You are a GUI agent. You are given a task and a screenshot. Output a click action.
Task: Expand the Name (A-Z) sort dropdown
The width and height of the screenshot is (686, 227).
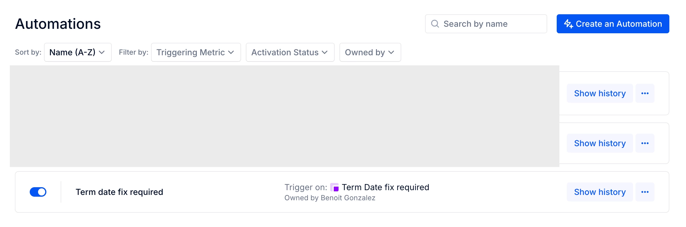78,52
